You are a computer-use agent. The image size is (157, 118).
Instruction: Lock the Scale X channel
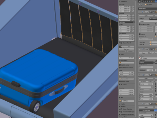click(x=133, y=27)
